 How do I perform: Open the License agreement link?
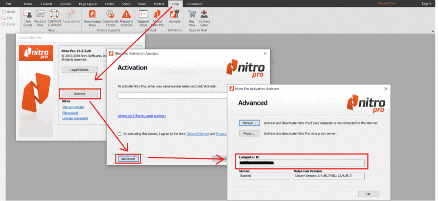(75, 118)
